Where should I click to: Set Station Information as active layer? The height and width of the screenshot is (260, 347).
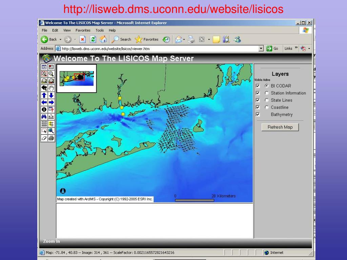pos(267,93)
